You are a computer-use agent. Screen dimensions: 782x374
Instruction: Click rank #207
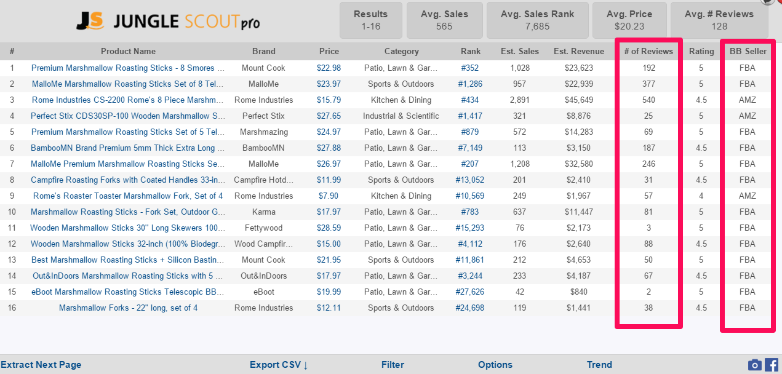coord(470,164)
